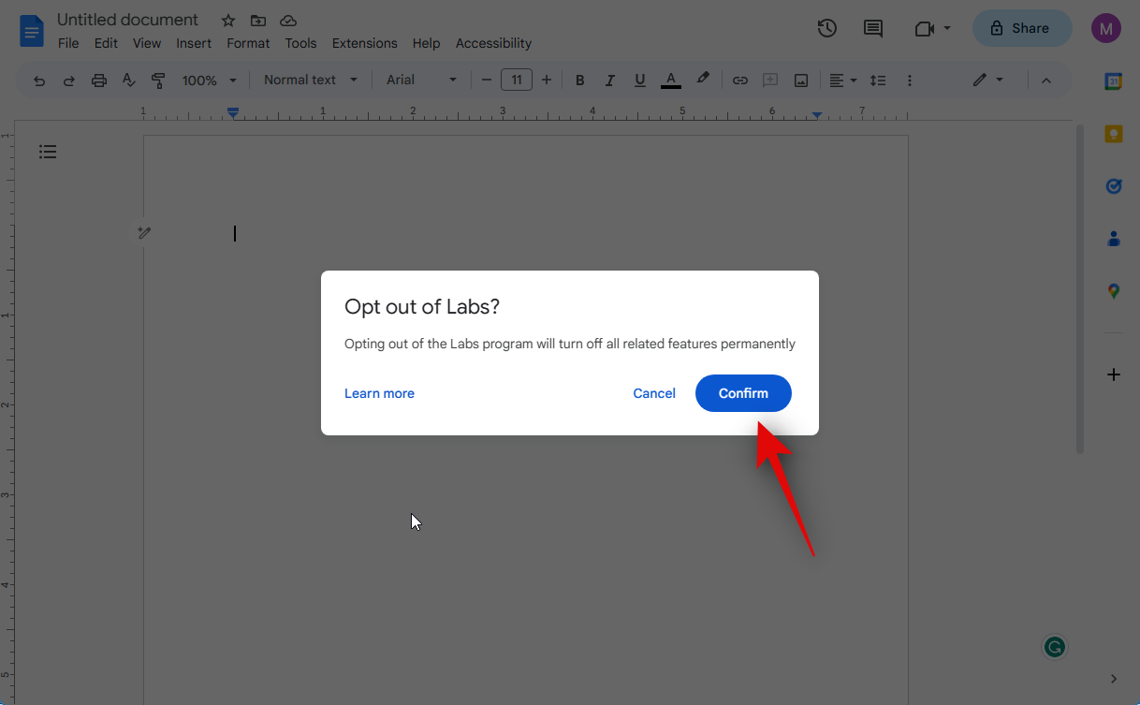The height and width of the screenshot is (705, 1140).
Task: Toggle italic formatting
Action: point(609,81)
